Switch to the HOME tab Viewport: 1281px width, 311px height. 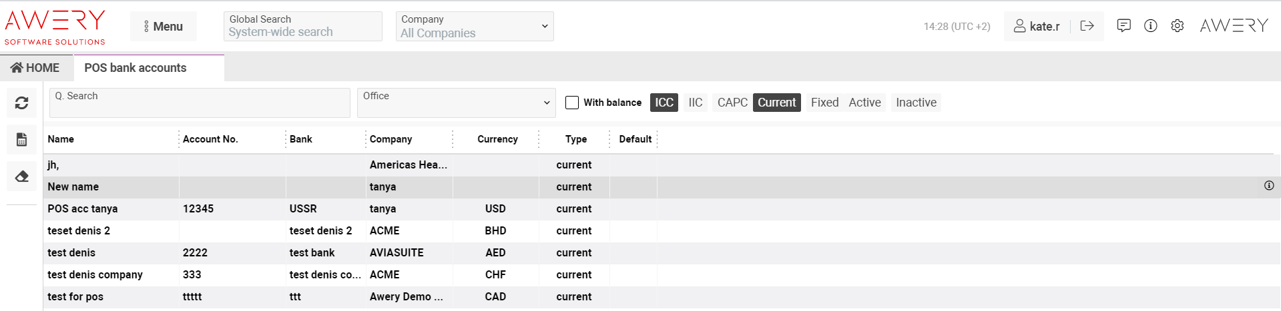tap(36, 68)
